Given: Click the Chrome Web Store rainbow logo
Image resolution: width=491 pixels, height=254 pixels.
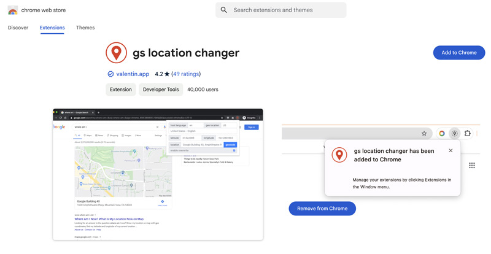Looking at the screenshot, I should pos(13,10).
